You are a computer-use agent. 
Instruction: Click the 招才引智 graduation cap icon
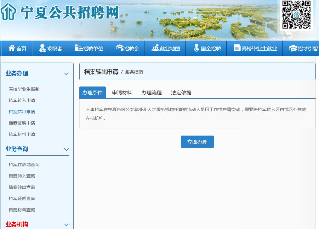click(x=293, y=48)
